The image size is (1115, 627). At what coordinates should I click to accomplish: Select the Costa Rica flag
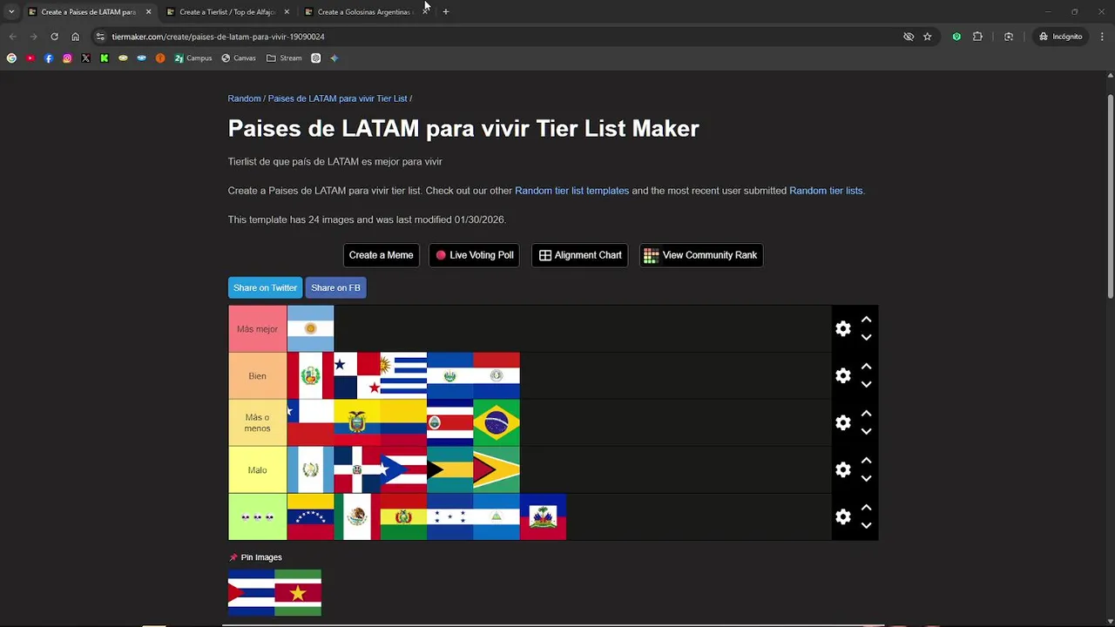450,422
